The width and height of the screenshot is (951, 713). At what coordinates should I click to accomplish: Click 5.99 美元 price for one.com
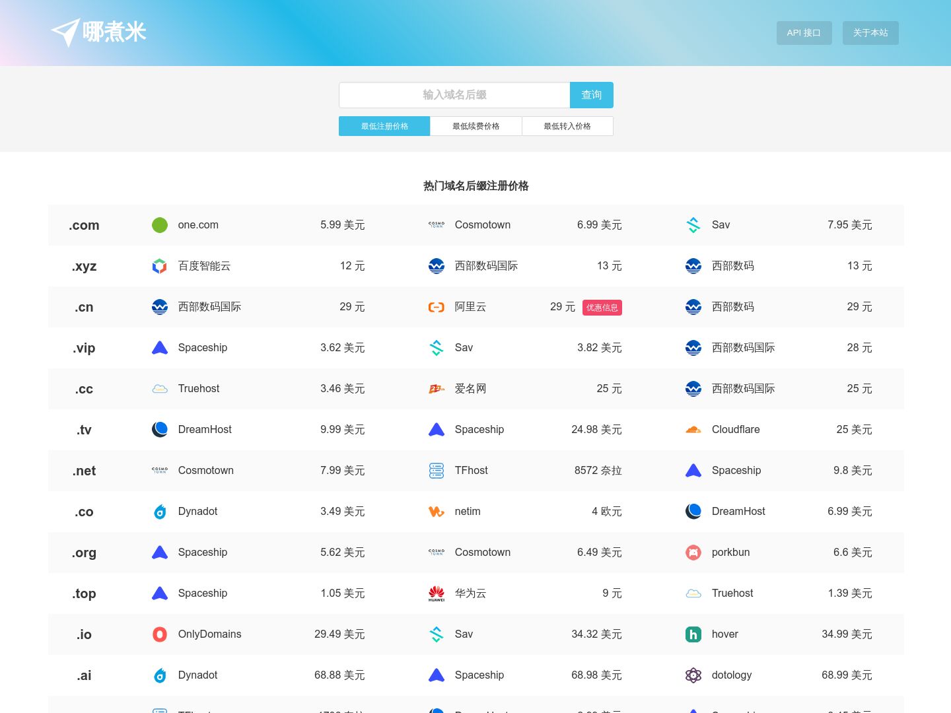[343, 225]
